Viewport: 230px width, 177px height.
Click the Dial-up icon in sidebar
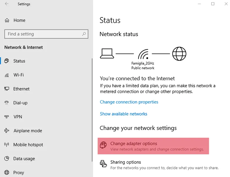pos(7,103)
